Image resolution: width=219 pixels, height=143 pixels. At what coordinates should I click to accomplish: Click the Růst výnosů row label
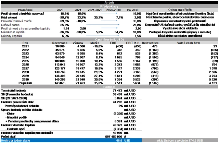pos(9,17)
